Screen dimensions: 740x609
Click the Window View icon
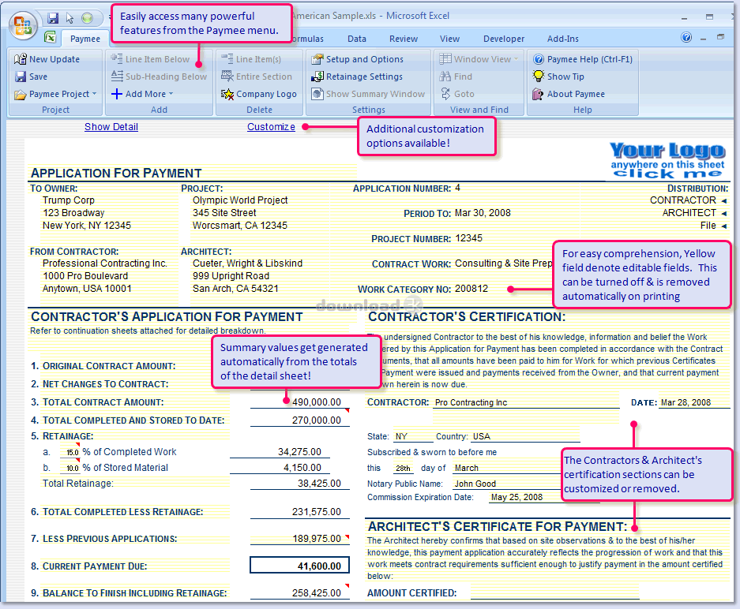coord(445,59)
